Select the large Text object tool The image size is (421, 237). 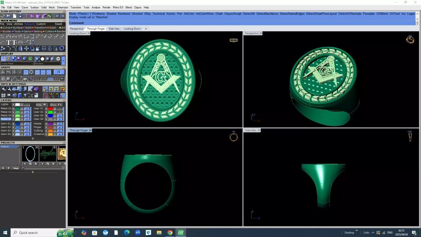9,42
